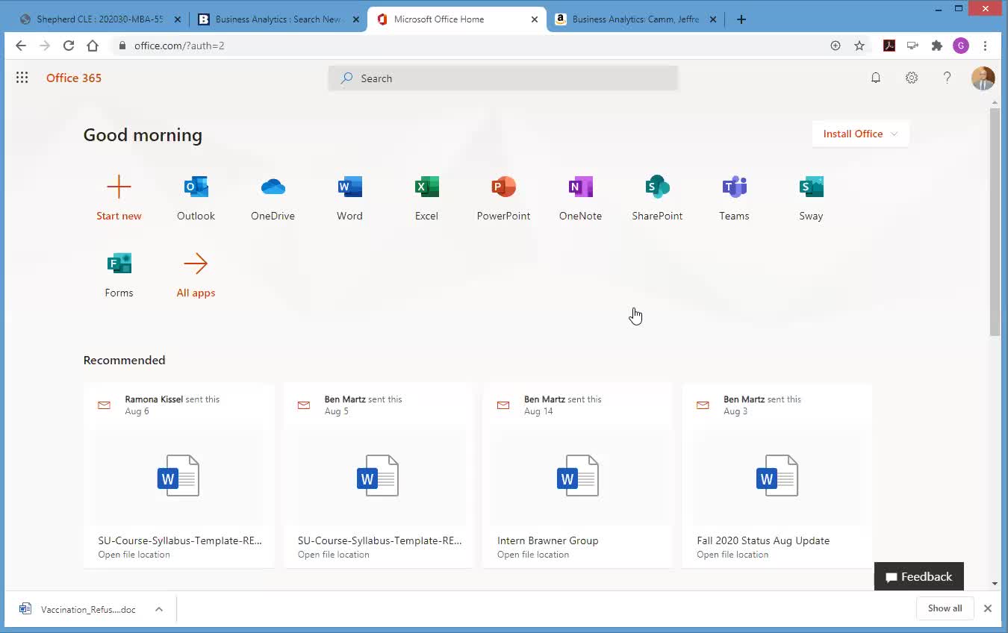Viewport: 1008px width, 633px height.
Task: Click the scrollbar down arrow
Action: [995, 584]
